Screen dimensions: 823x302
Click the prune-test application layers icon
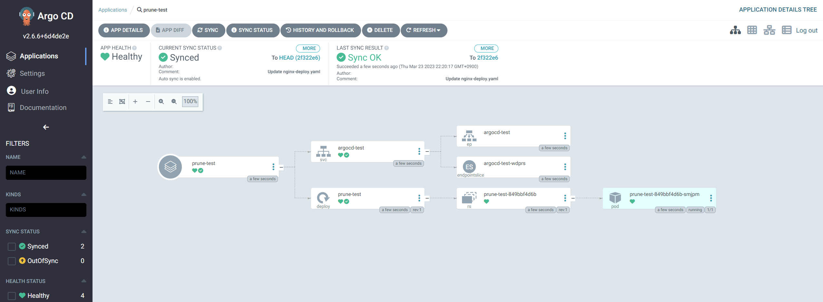pos(171,167)
